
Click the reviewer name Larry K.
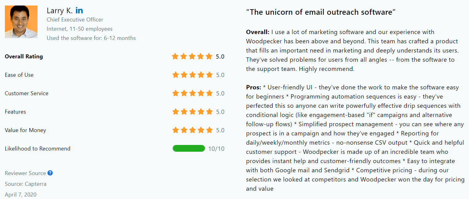pos(60,11)
